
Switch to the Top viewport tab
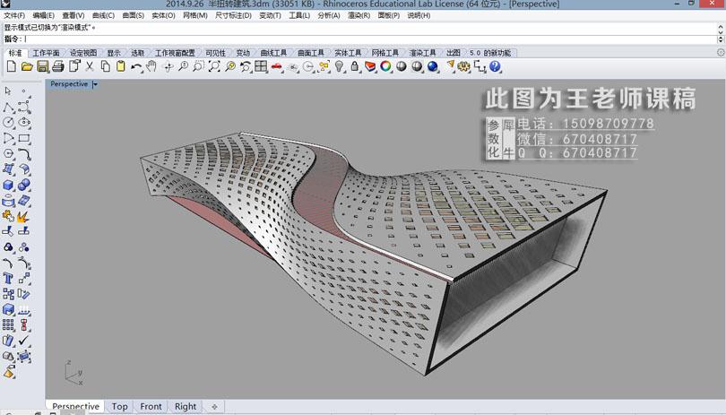click(x=119, y=406)
